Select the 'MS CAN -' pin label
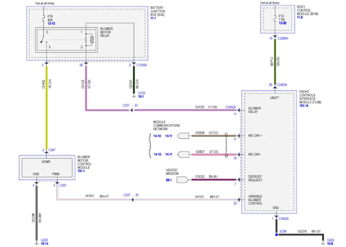 [x=255, y=155]
